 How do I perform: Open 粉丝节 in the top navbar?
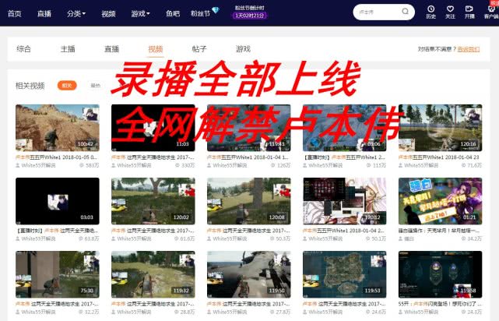click(200, 14)
